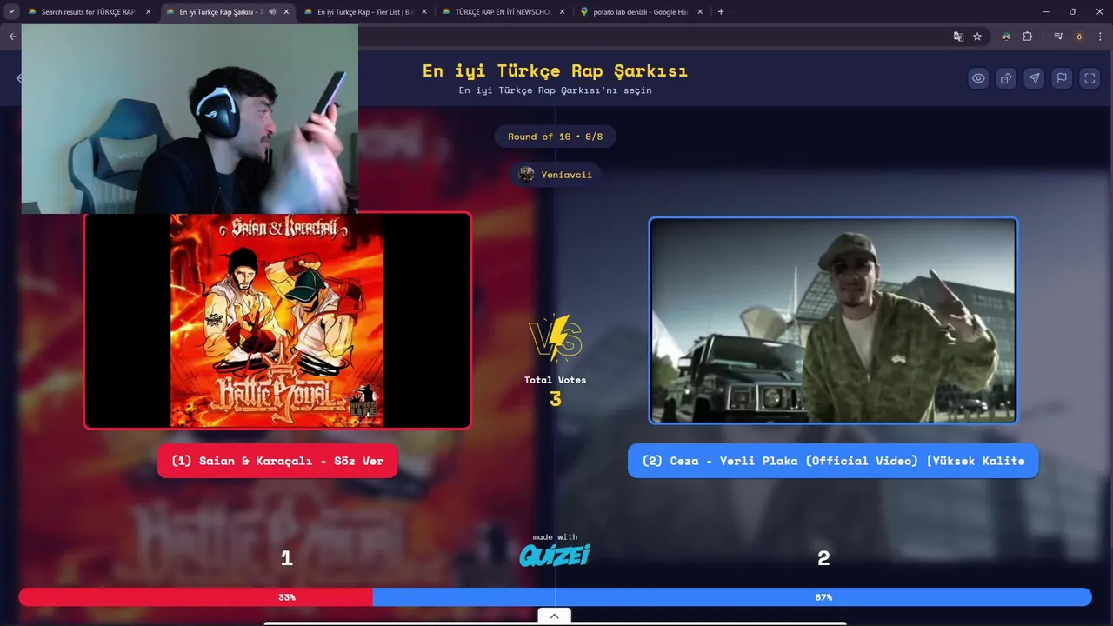
Task: Click the Ceza Yerli Plaka video thumbnail
Action: tap(833, 320)
